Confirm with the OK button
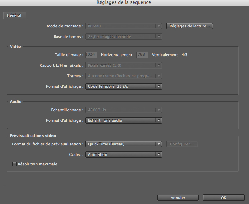The image size is (249, 204). click(224, 198)
